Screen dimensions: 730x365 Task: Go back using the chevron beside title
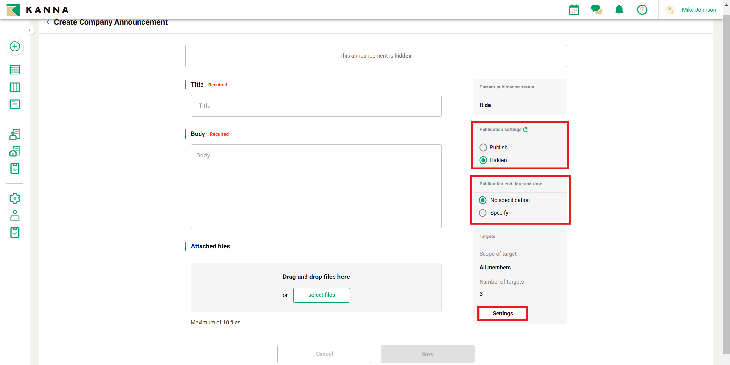48,22
